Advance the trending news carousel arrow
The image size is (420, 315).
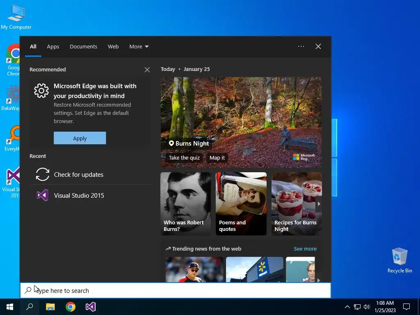318,280
